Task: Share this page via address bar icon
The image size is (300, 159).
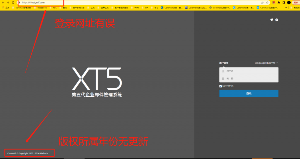Action: (x=262, y=2)
